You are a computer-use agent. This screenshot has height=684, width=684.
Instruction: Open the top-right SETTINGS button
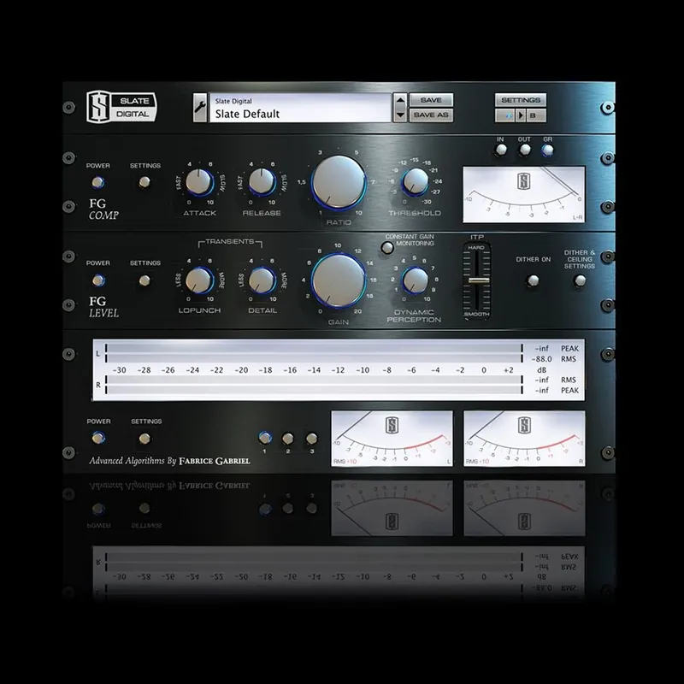click(521, 100)
